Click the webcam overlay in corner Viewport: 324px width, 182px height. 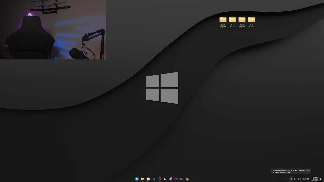(x=53, y=30)
